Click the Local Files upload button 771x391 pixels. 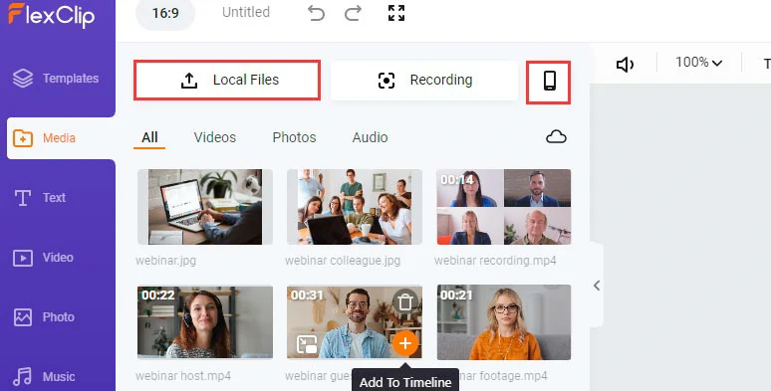(x=227, y=80)
